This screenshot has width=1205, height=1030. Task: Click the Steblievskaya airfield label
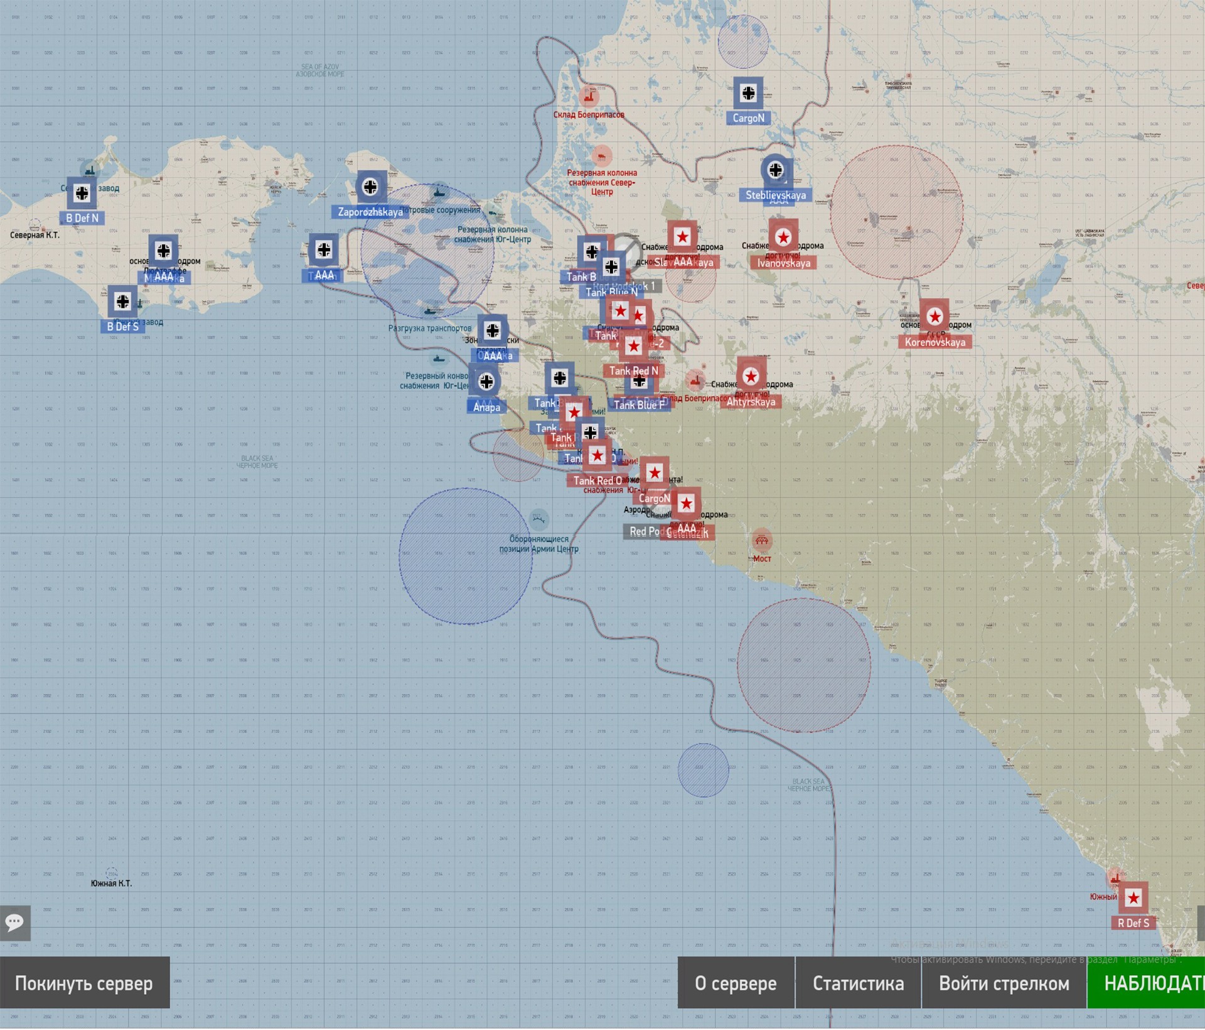point(776,195)
